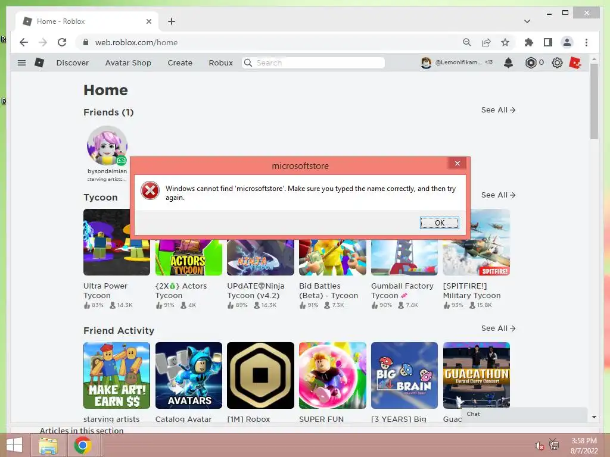Screen dimensions: 610x457
Task: Click the zoom magnifier icon in address bar
Action: pos(467,42)
